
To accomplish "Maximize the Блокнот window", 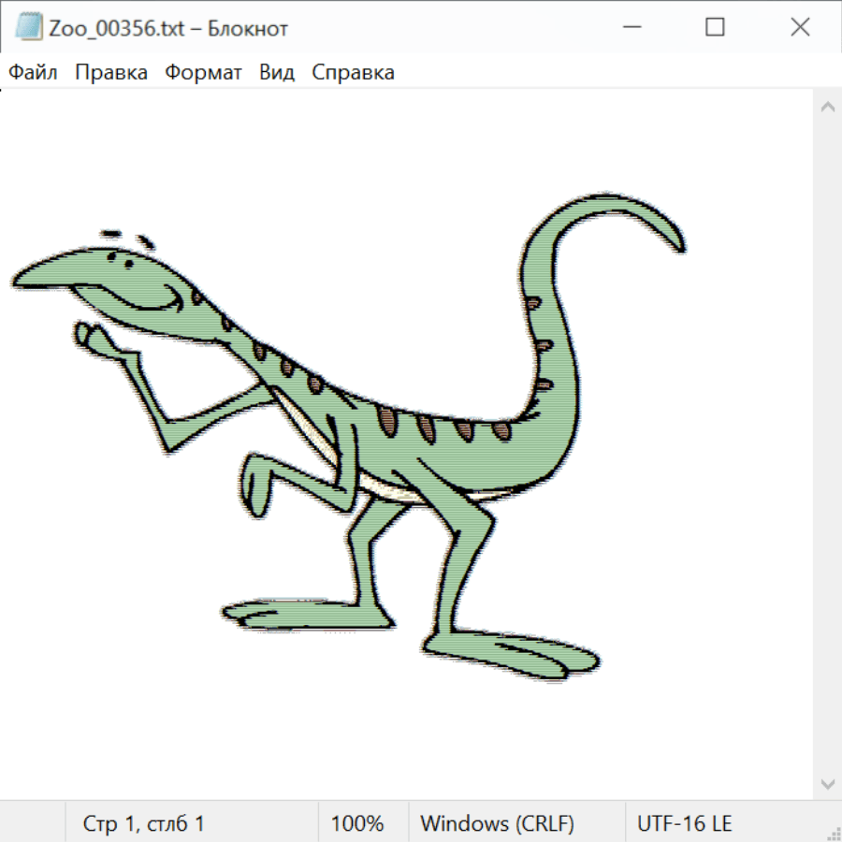I will click(x=715, y=28).
